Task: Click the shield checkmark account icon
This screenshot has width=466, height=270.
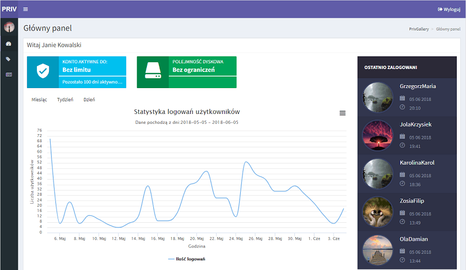Action: coord(43,72)
